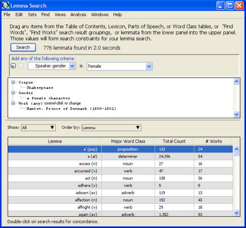The image size is (246, 228).
Task: Close the Lemma Search window
Action: (x=239, y=6)
